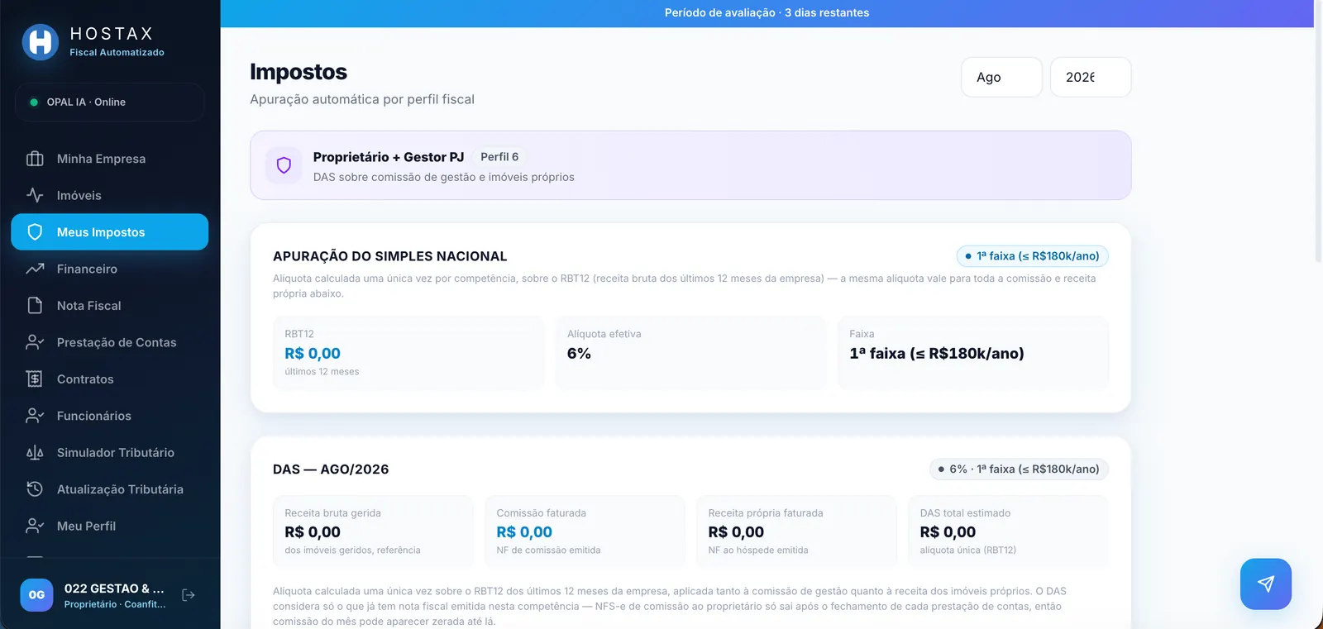The width and height of the screenshot is (1323, 629).
Task: Click the OPAL IA Online status pill
Action: [109, 102]
